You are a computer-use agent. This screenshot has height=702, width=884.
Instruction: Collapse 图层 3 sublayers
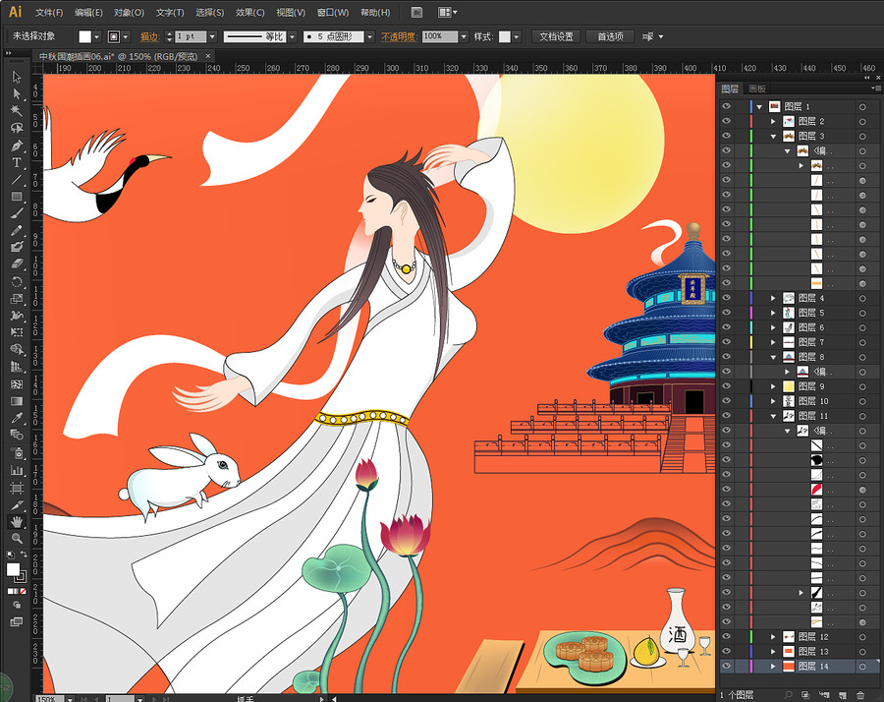click(774, 136)
